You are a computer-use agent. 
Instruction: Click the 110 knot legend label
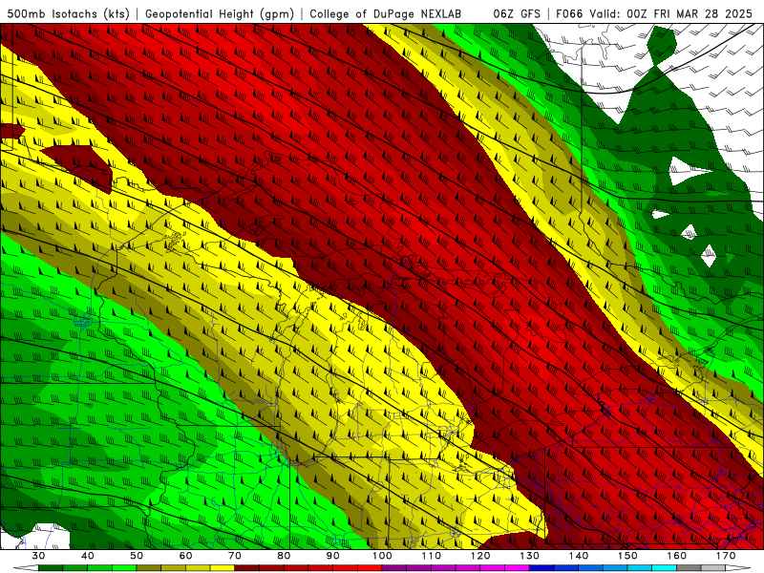[432, 556]
